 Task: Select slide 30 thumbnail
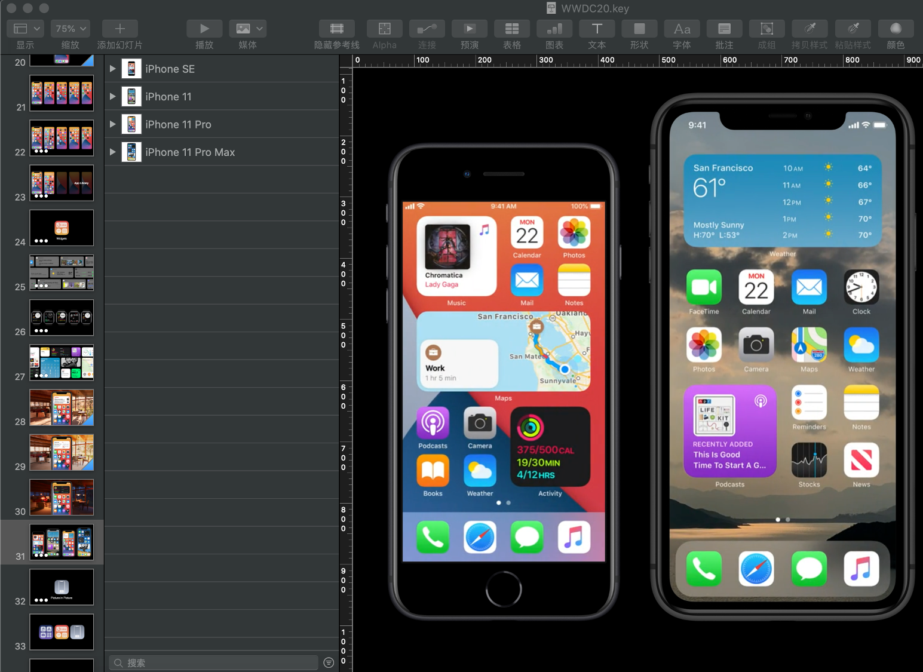coord(62,497)
